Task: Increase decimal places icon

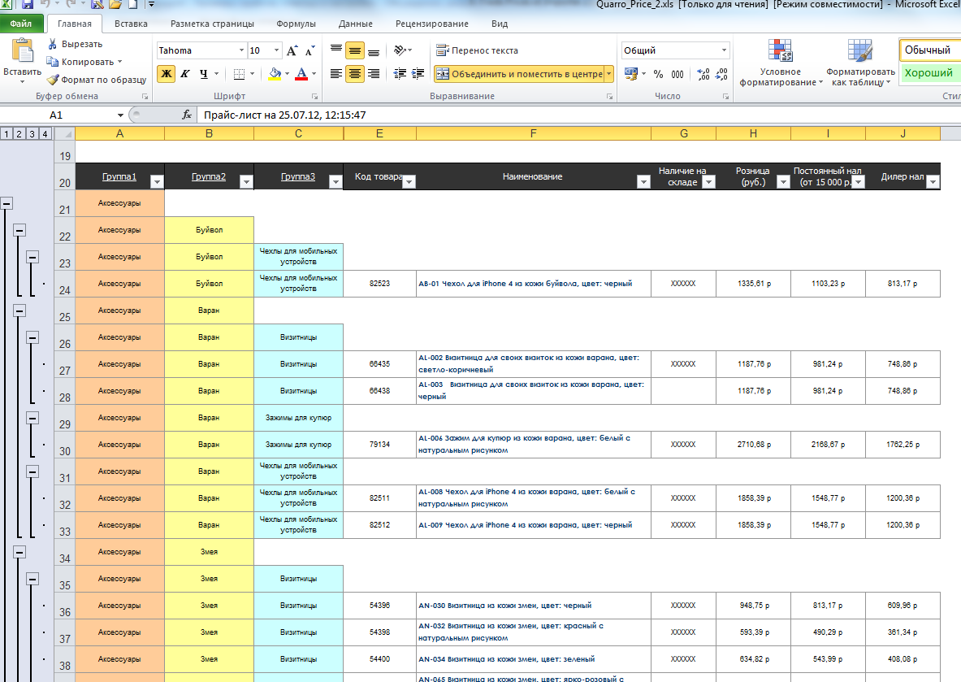Action: [x=703, y=74]
